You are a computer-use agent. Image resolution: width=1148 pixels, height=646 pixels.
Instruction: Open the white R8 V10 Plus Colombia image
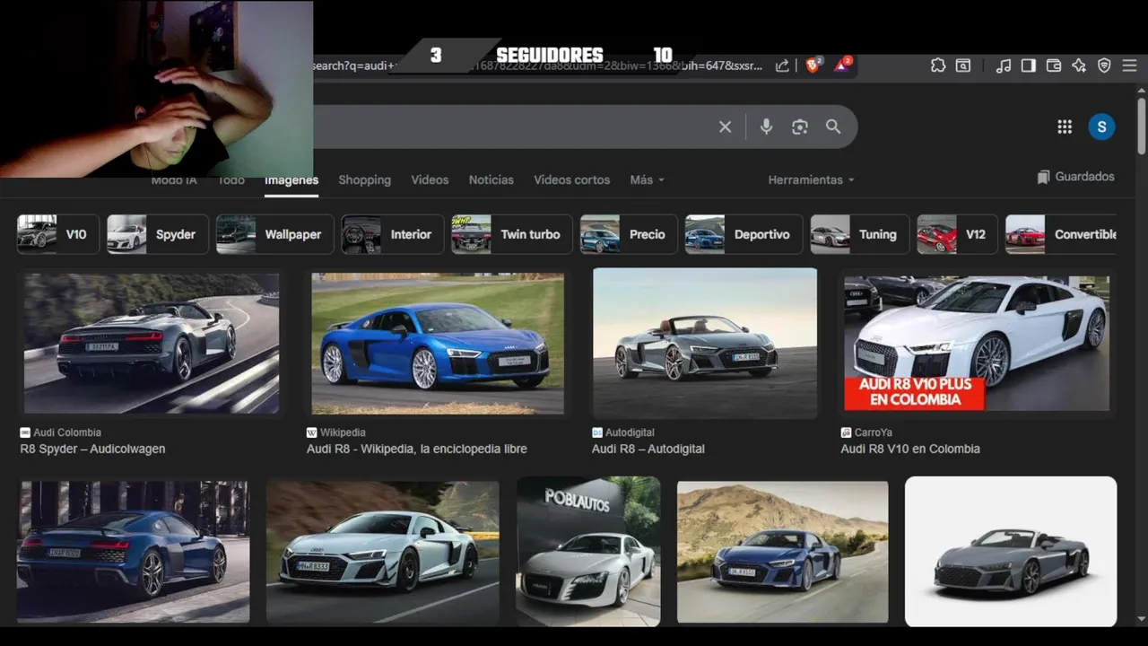pyautogui.click(x=977, y=344)
